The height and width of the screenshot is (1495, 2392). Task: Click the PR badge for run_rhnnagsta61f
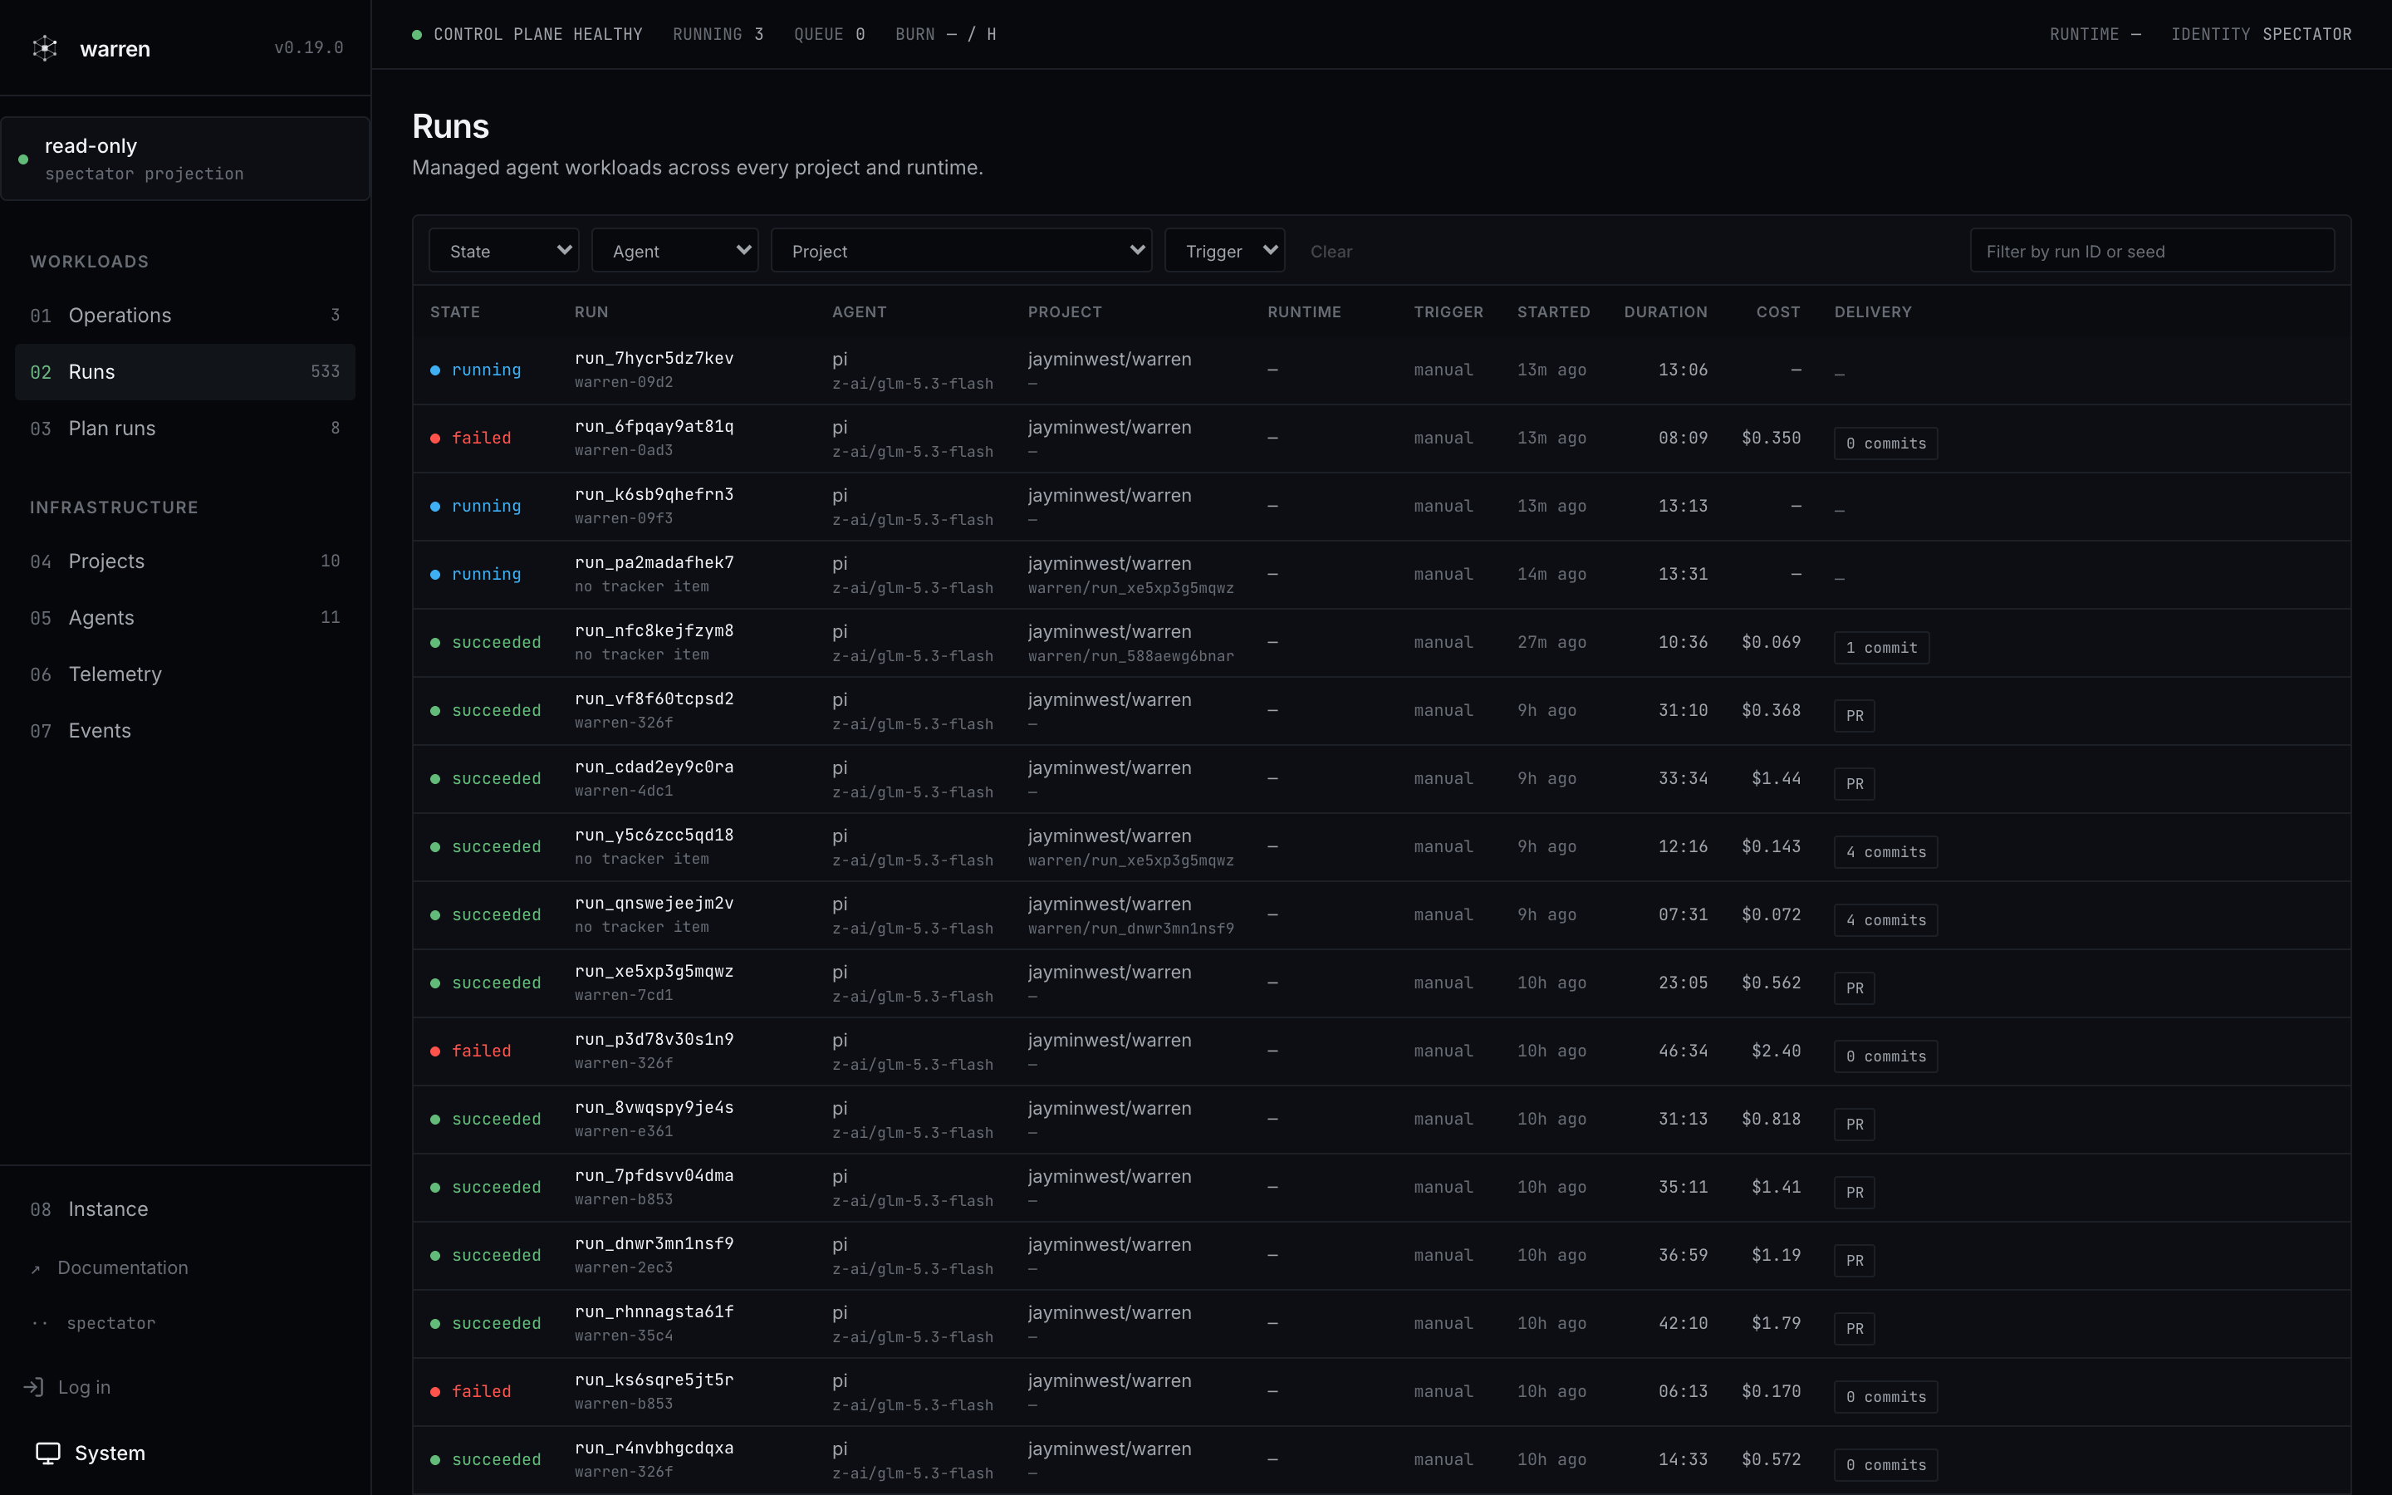(x=1855, y=1329)
